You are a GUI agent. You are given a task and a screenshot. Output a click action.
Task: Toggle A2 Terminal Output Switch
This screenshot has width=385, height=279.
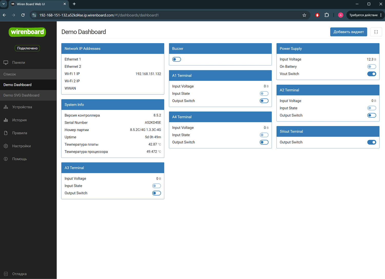point(372,116)
